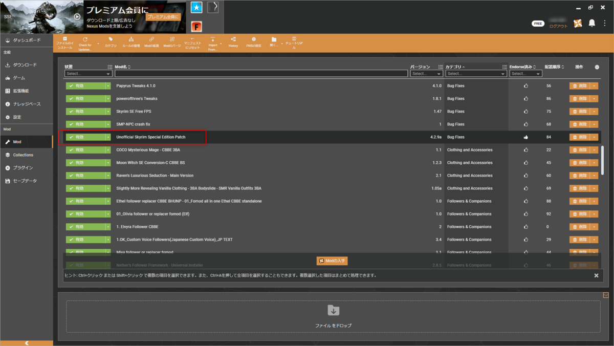The height and width of the screenshot is (346, 614).
Task: Open the Collections sidebar page
Action: [x=26, y=155]
